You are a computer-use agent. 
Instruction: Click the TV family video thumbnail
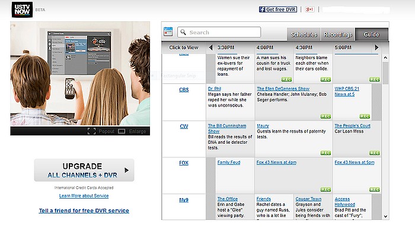(80, 73)
